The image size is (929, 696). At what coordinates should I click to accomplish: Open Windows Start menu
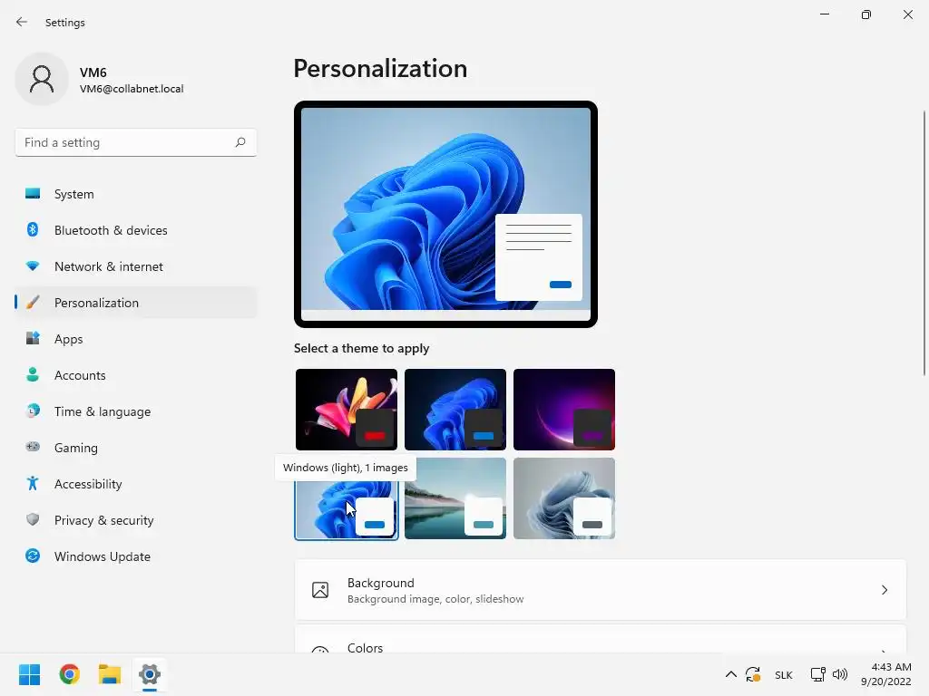click(29, 674)
